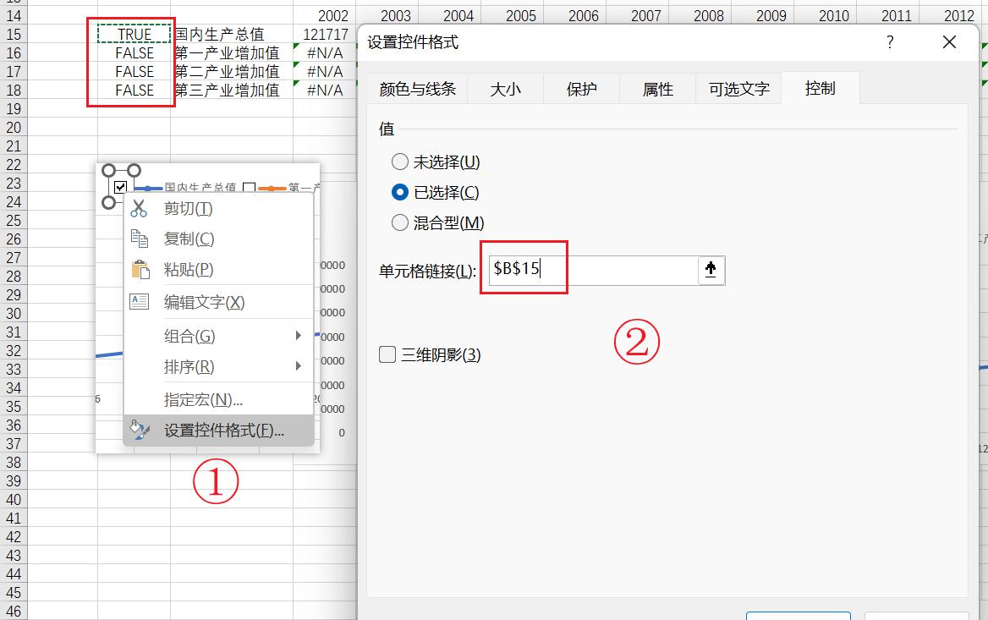Select the #N/A cell in row 18
The height and width of the screenshot is (620, 988).
(325, 91)
